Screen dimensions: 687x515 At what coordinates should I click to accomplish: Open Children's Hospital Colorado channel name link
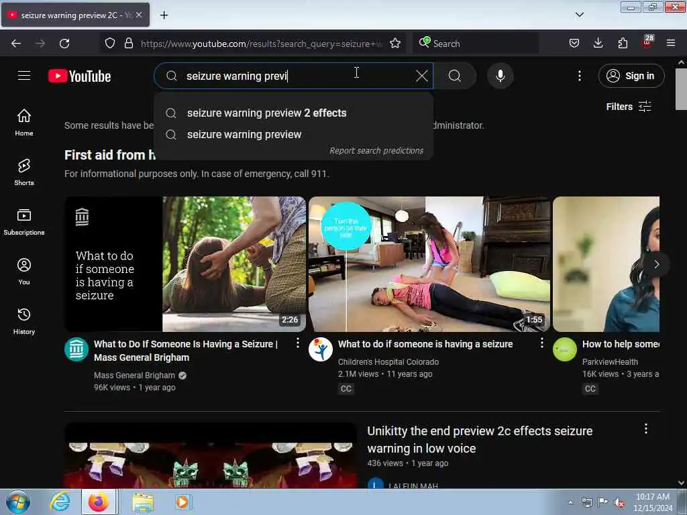(x=388, y=362)
